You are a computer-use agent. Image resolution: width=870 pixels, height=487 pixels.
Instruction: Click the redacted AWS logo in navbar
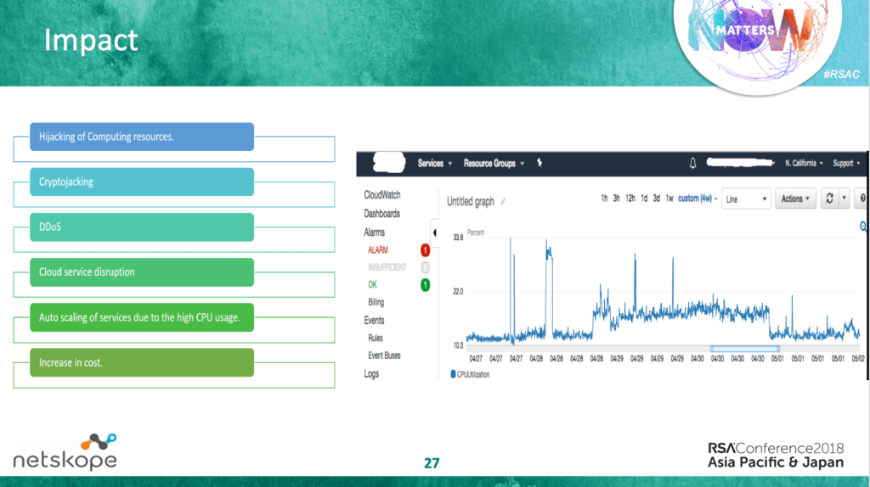[x=389, y=162]
